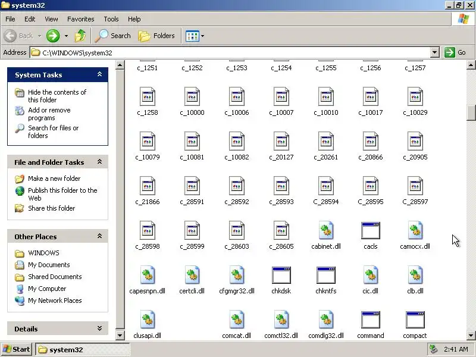Collapse the File and Folder Tasks panel
The width and height of the screenshot is (476, 357).
pyautogui.click(x=99, y=162)
